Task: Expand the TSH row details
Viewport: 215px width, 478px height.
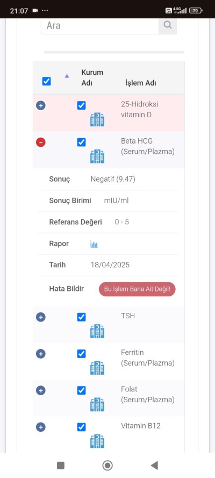Action: (41, 317)
